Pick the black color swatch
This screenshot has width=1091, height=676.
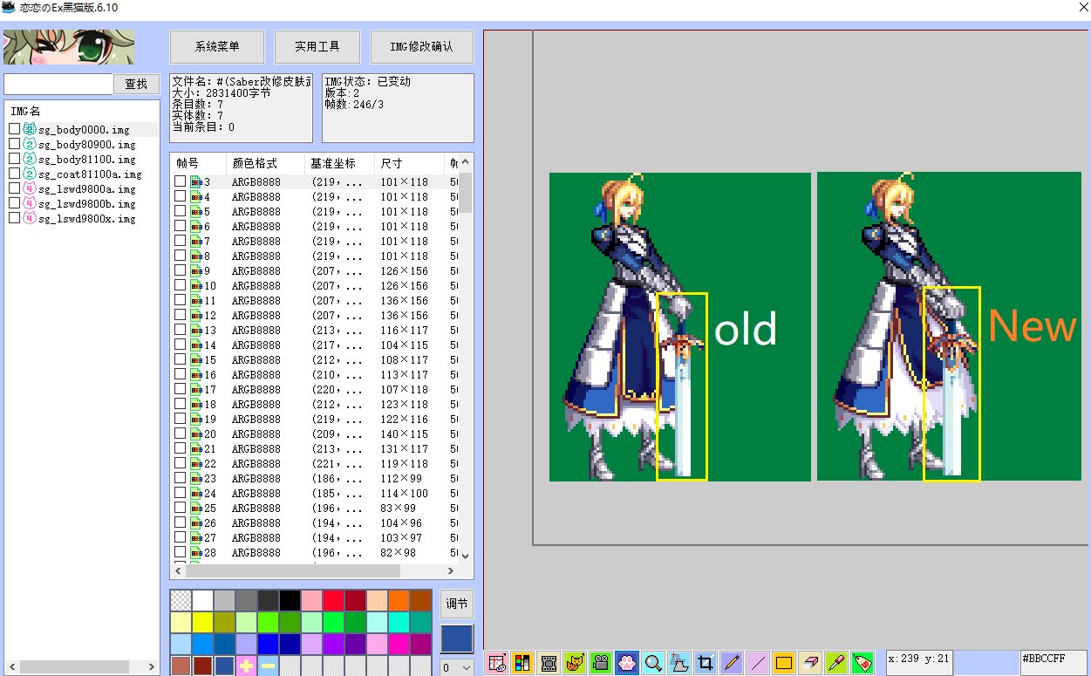[290, 600]
